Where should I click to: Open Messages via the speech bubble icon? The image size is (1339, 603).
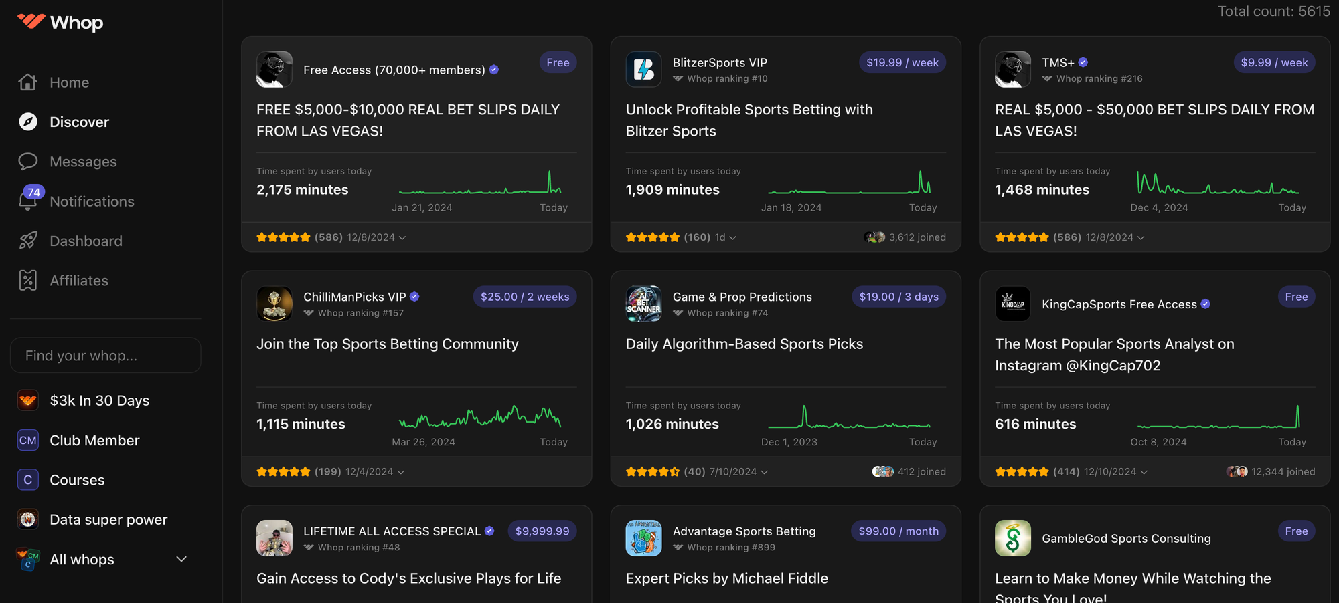[x=27, y=162]
